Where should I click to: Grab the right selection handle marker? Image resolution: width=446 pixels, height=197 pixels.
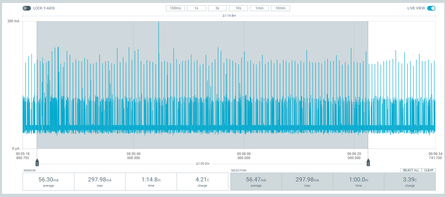pos(368,162)
